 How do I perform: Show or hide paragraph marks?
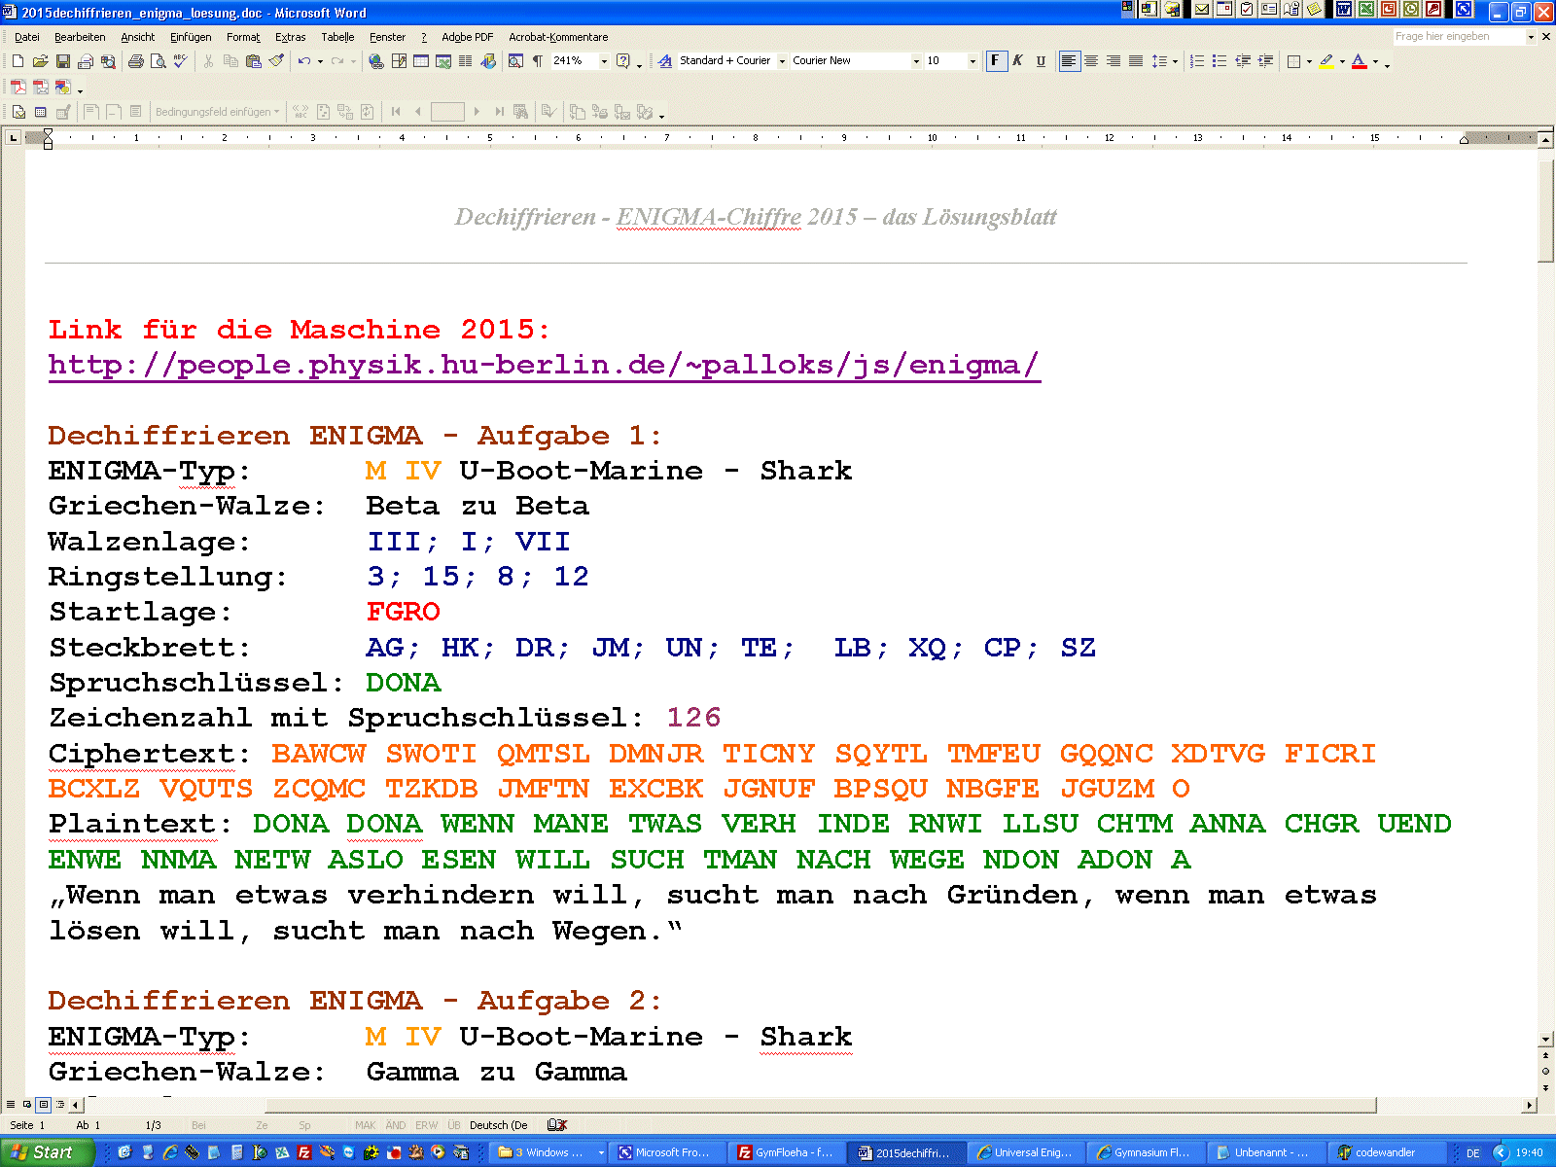(538, 61)
